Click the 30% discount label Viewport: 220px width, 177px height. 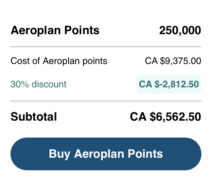tap(38, 84)
